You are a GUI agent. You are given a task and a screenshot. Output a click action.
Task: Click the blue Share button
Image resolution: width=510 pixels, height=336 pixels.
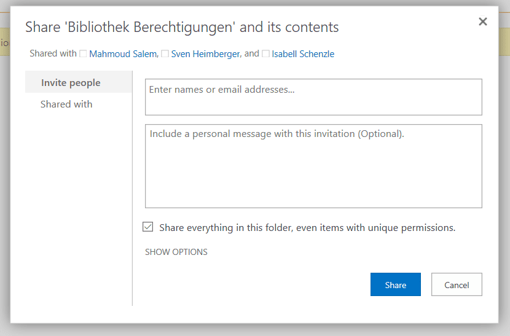click(396, 284)
